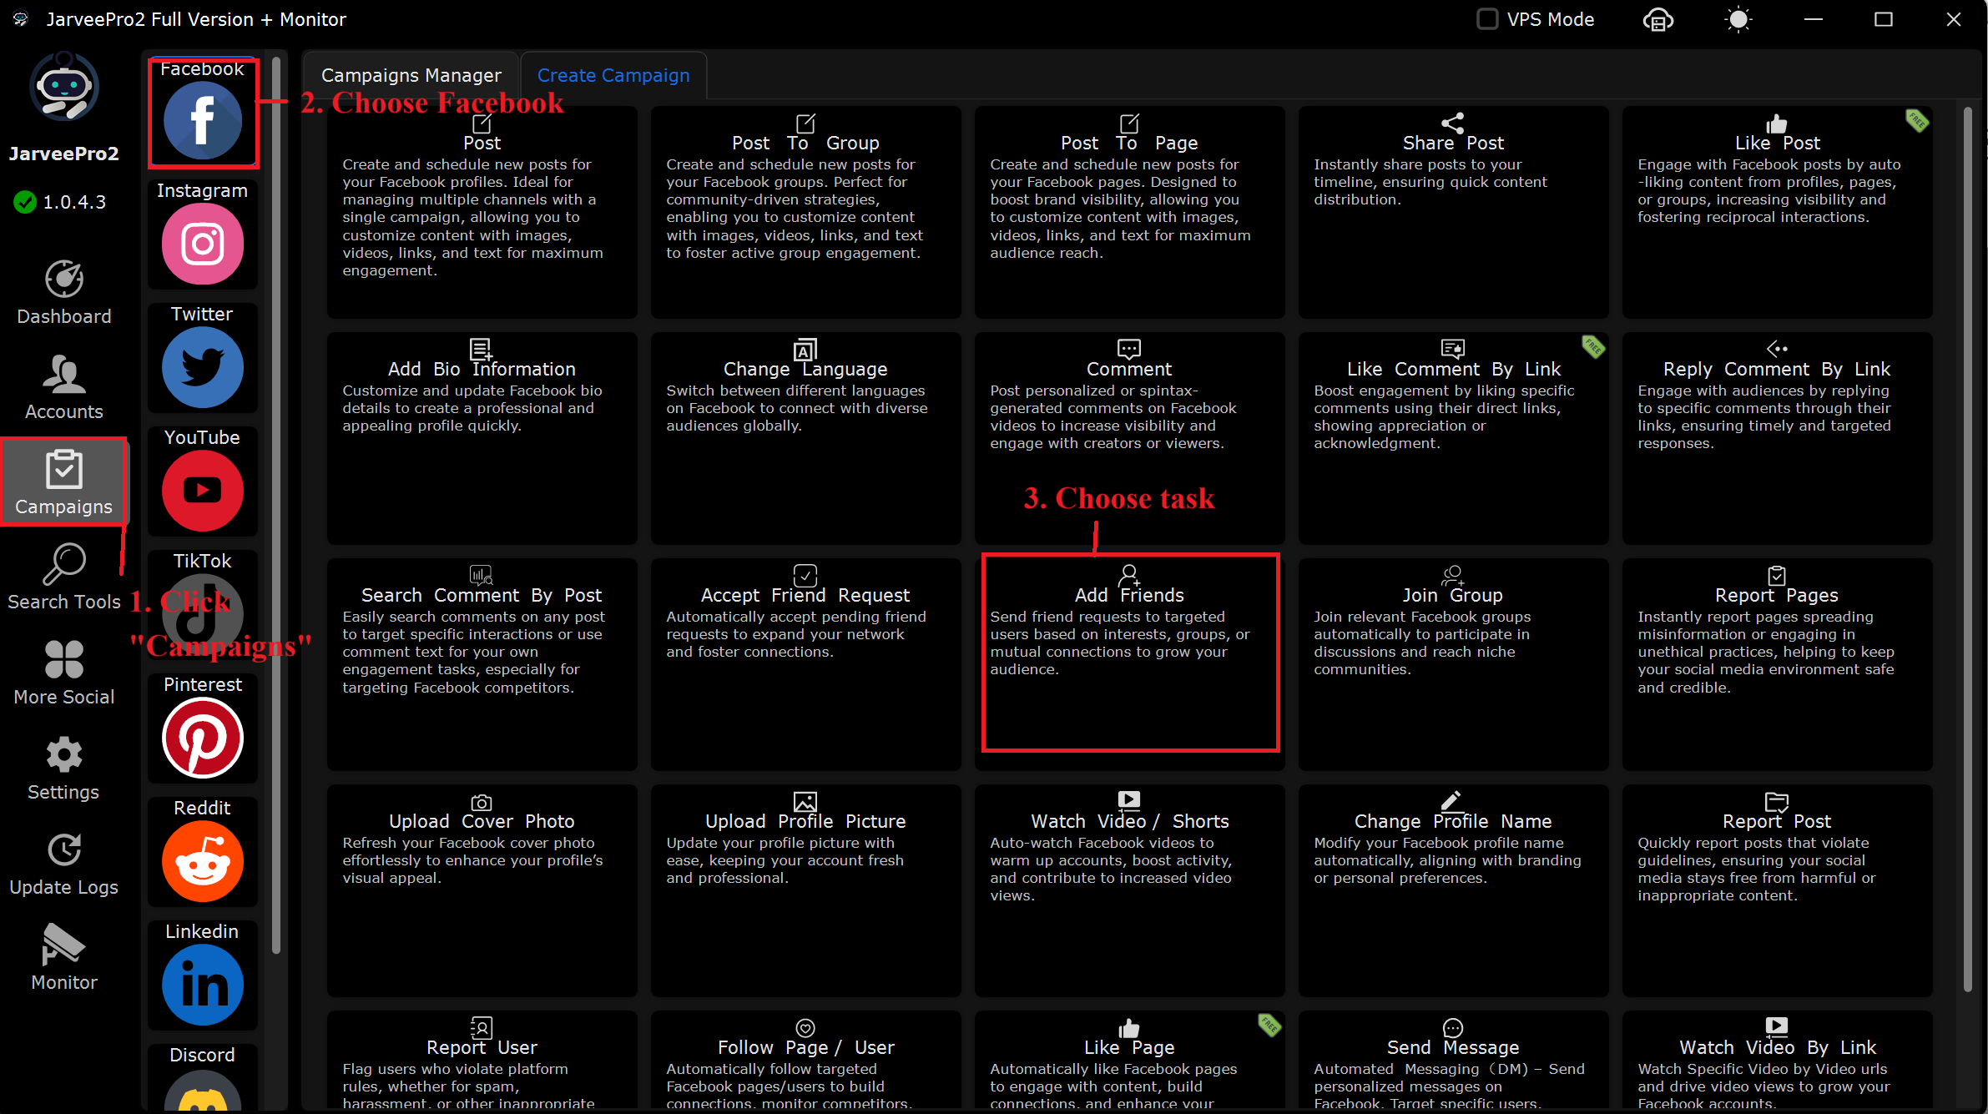Viewport: 1988px width, 1114px height.
Task: Select the Pinterest platform icon
Action: pyautogui.click(x=203, y=738)
